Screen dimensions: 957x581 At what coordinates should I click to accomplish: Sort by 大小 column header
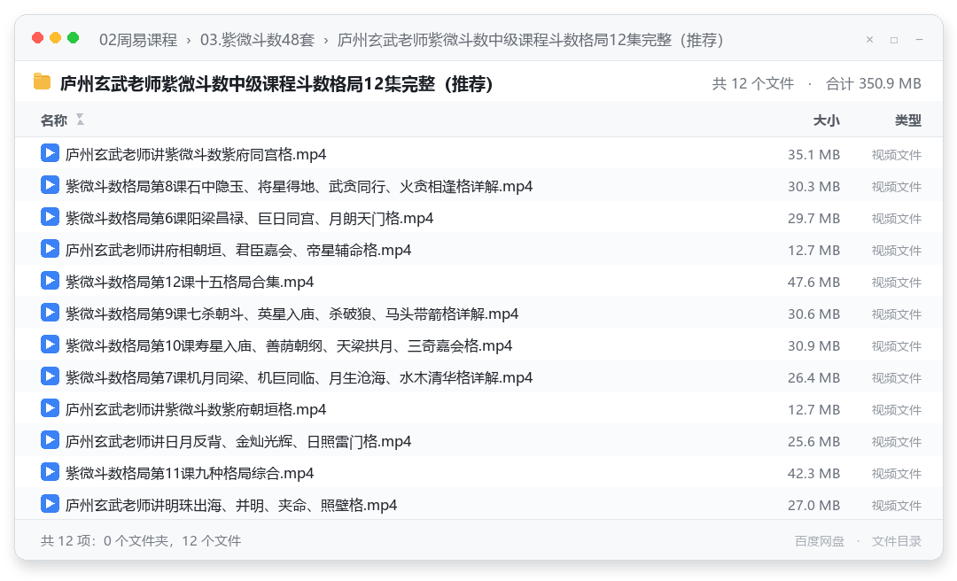click(x=827, y=120)
